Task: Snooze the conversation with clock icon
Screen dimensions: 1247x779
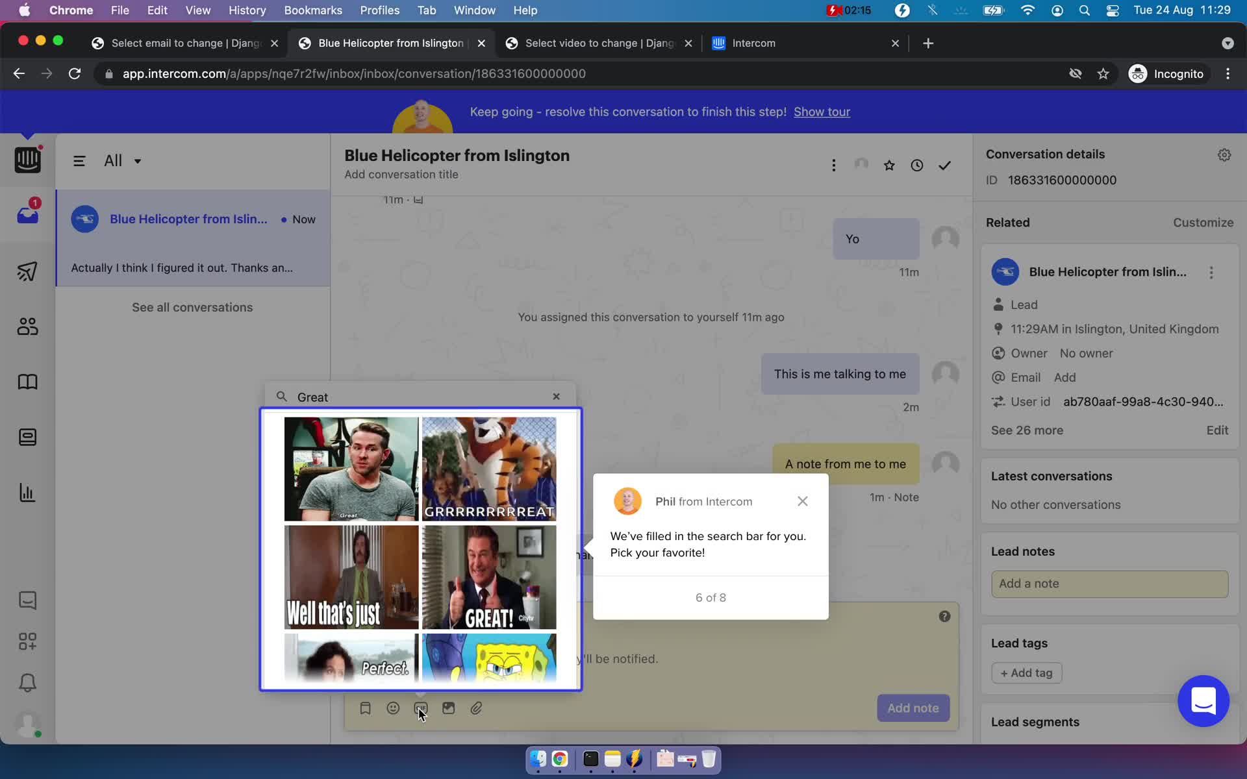Action: 916,166
